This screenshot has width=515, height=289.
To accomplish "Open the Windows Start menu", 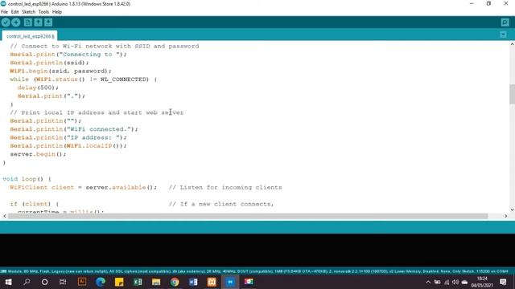I will pyautogui.click(x=8, y=282).
